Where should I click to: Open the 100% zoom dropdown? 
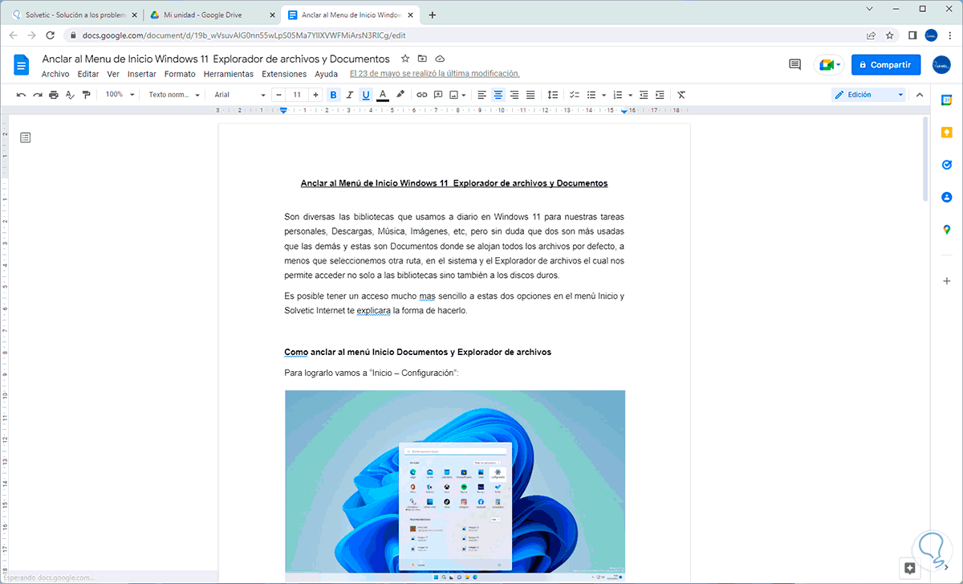pyautogui.click(x=120, y=95)
